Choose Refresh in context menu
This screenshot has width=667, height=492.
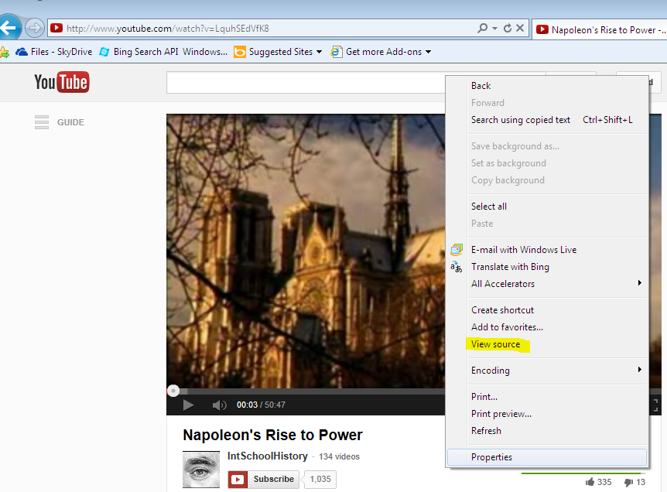click(x=486, y=431)
